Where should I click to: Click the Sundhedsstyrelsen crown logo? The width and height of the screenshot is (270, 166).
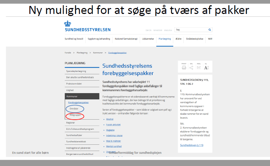click(67, 23)
